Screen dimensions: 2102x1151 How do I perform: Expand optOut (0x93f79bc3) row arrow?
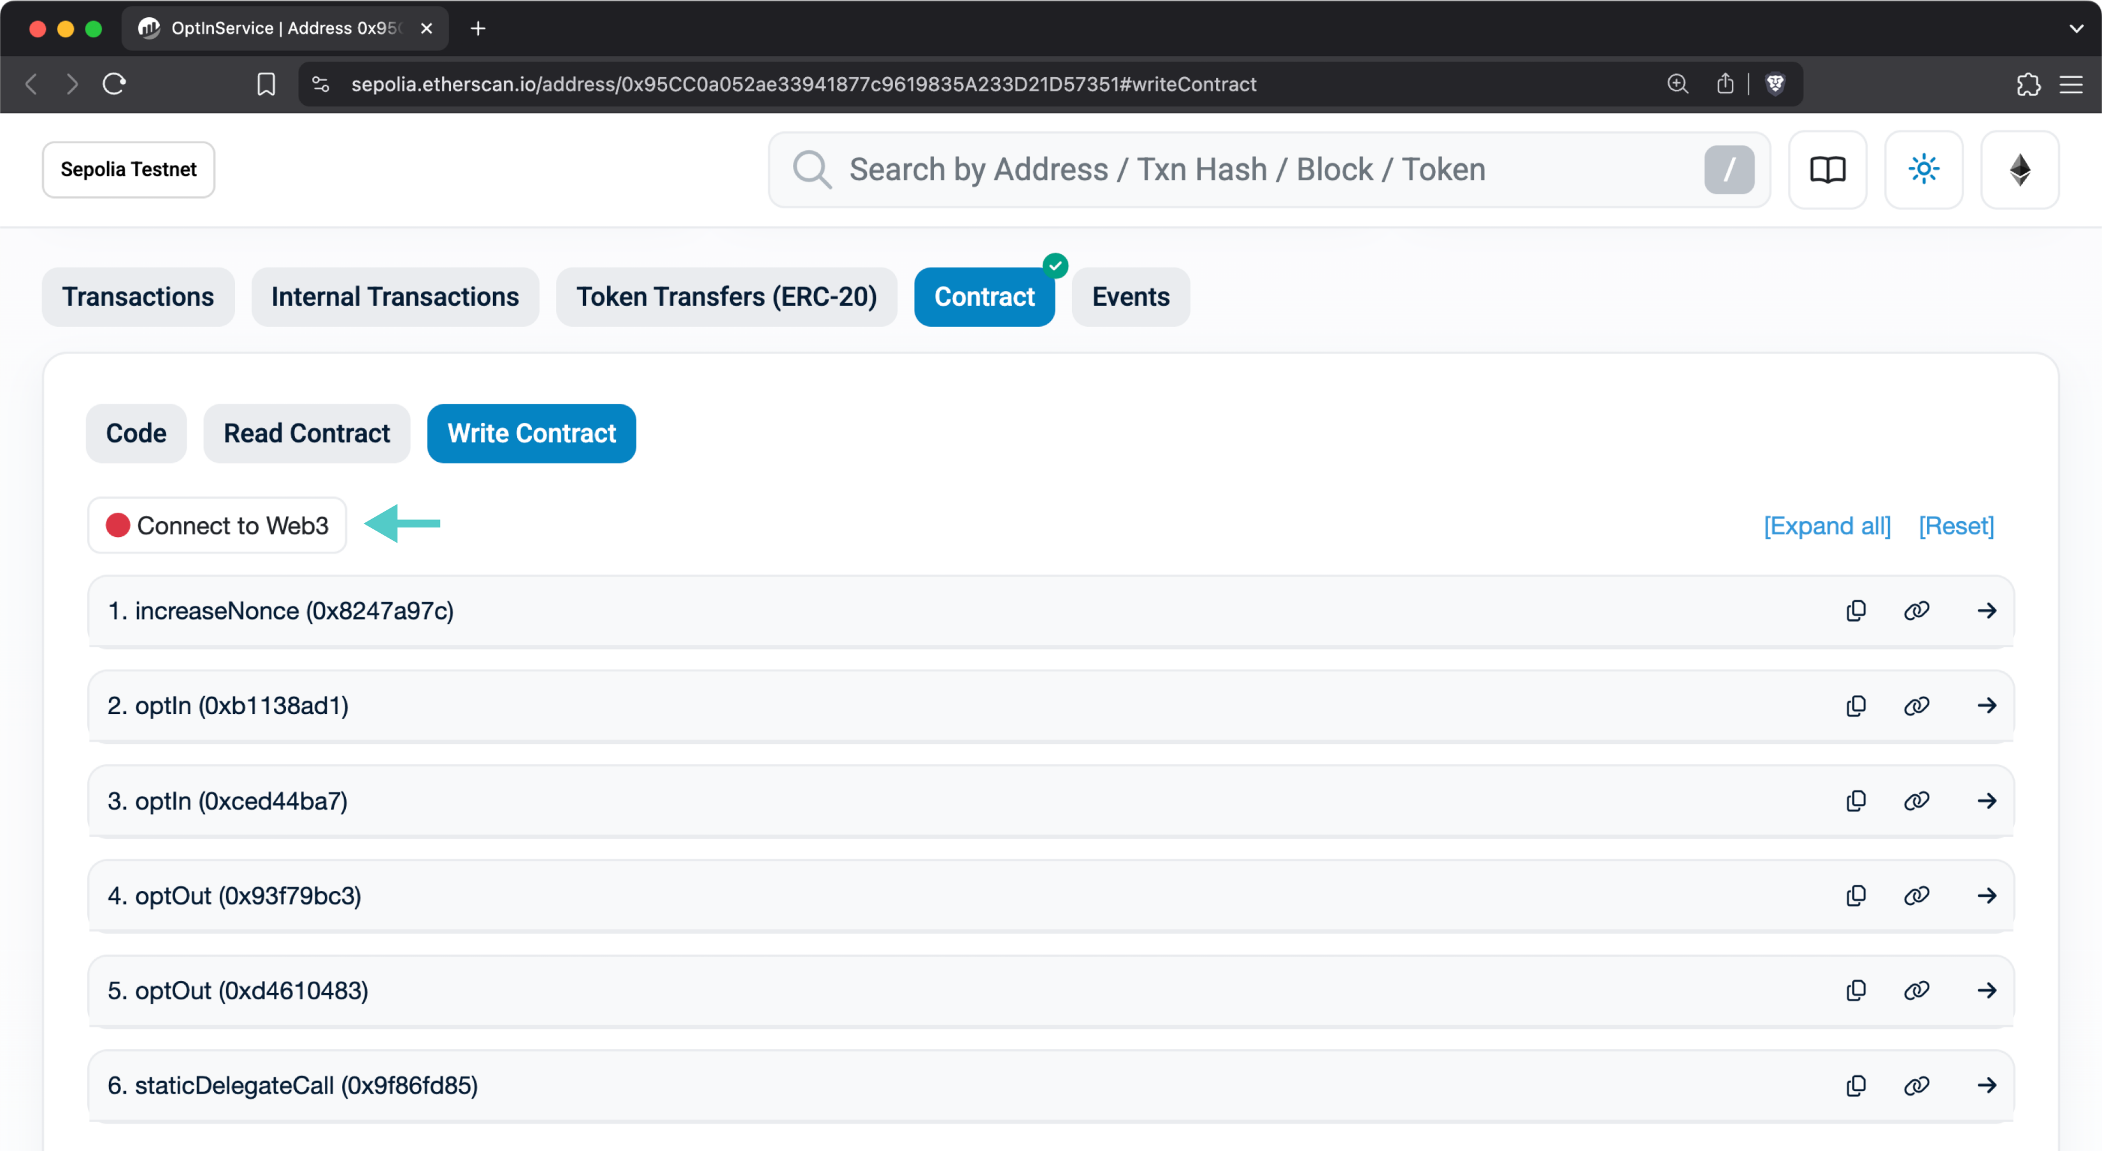click(1987, 896)
